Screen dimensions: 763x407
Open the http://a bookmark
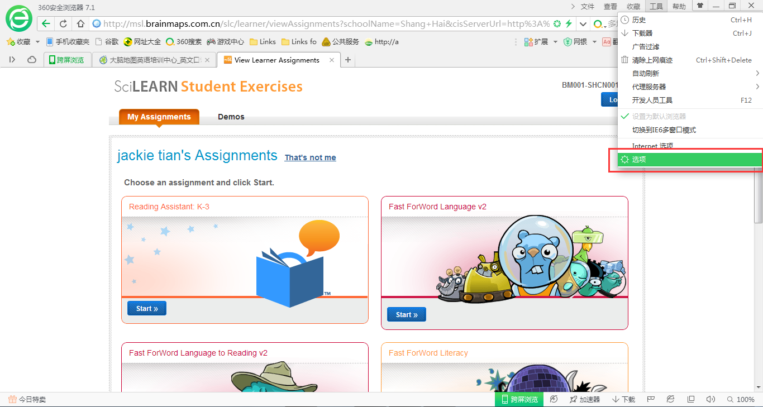pyautogui.click(x=382, y=42)
